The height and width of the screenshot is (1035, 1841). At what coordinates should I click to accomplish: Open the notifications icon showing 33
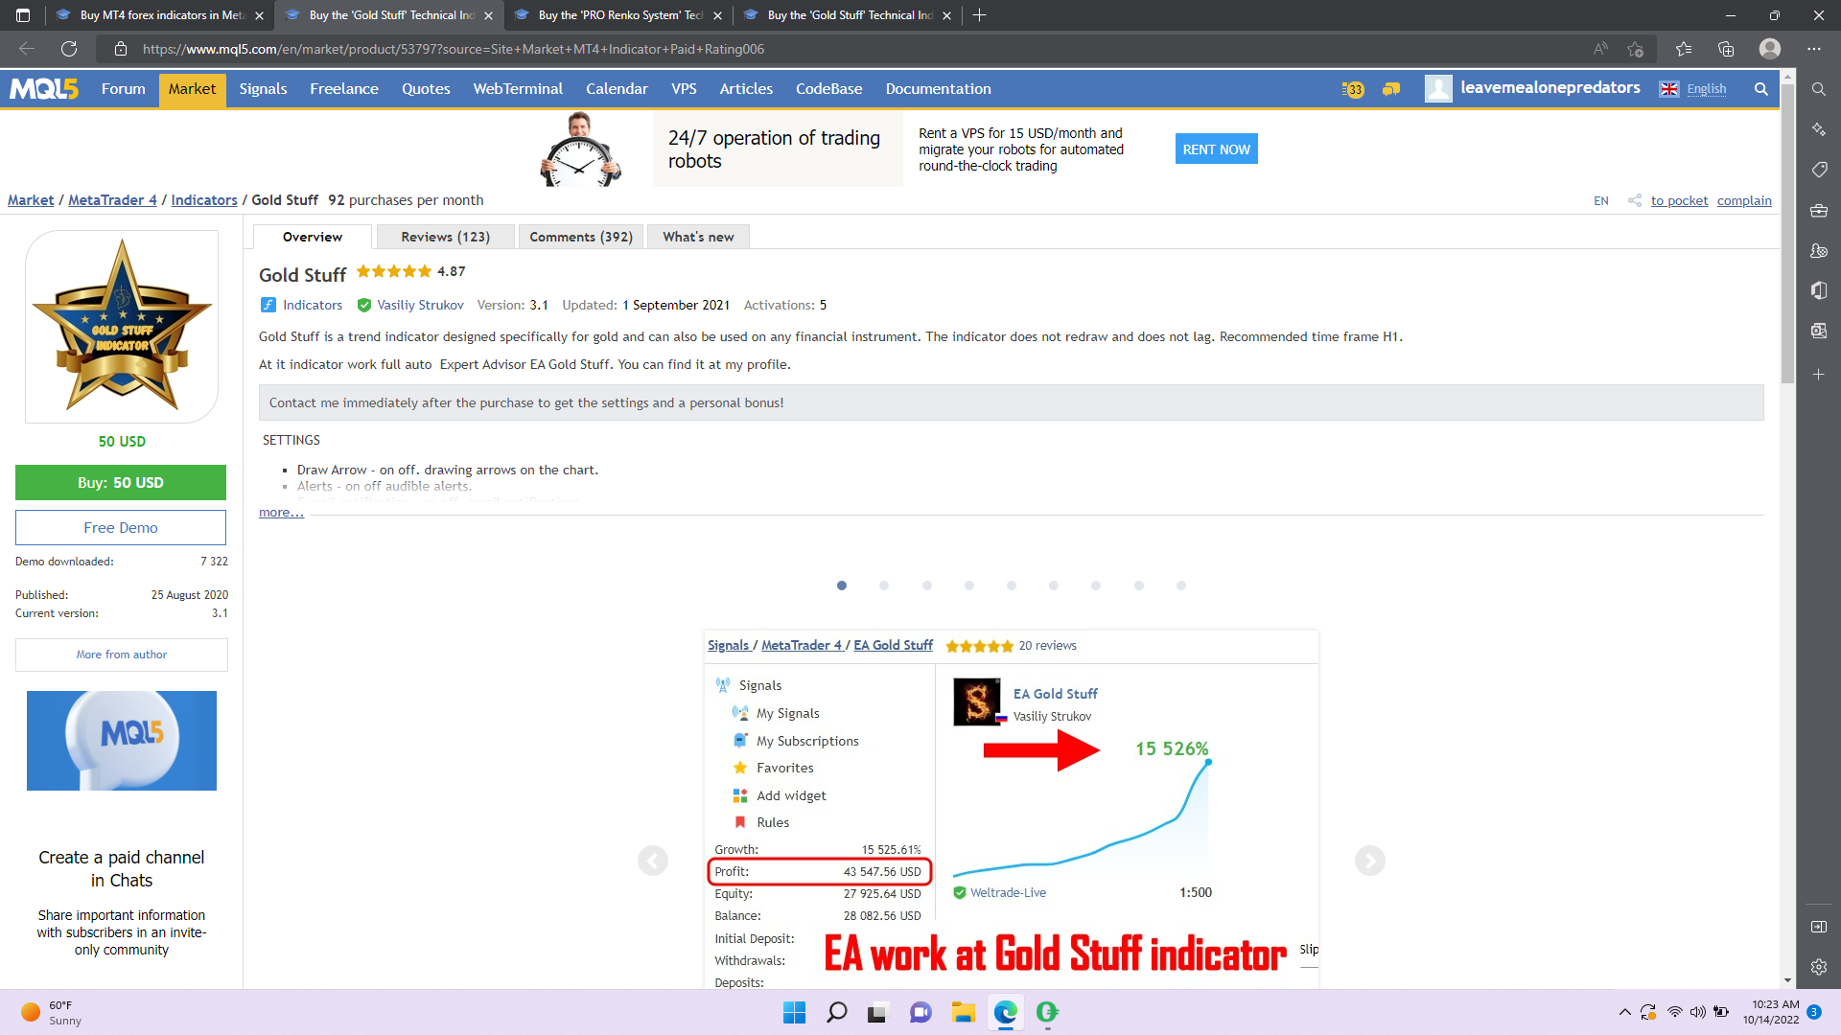(1353, 89)
